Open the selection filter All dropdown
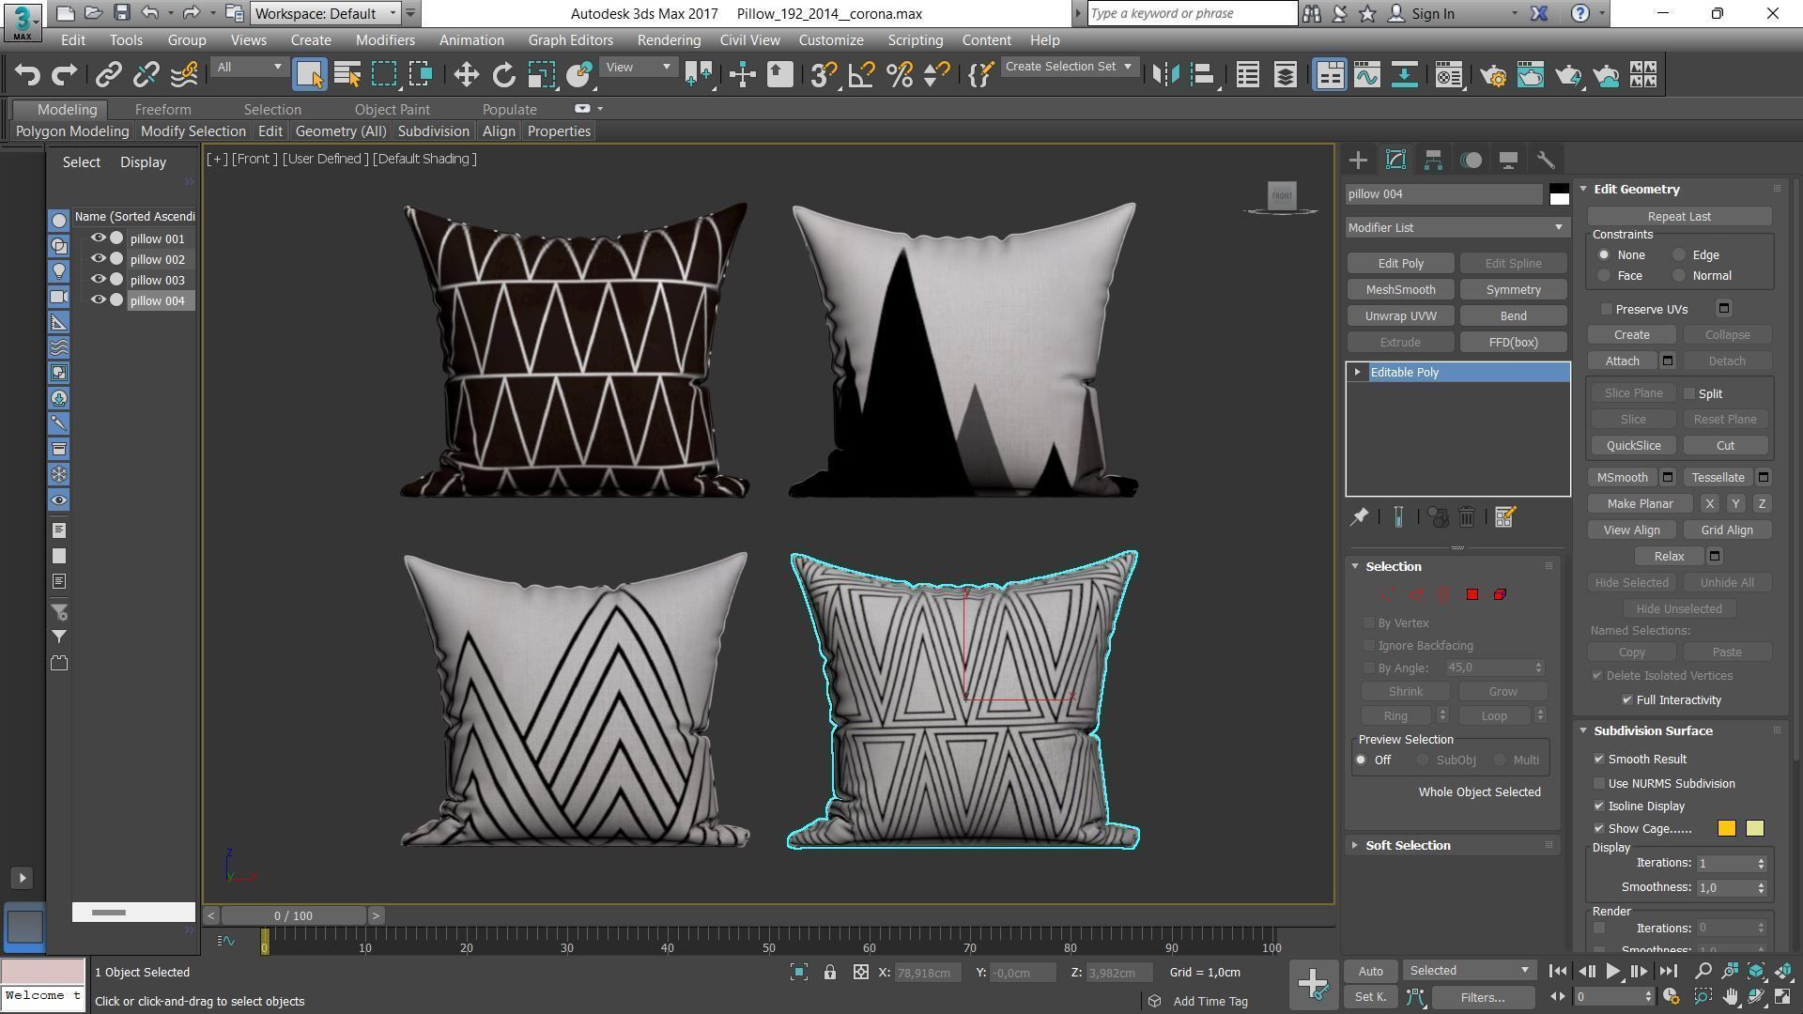This screenshot has height=1014, width=1803. 249,68
